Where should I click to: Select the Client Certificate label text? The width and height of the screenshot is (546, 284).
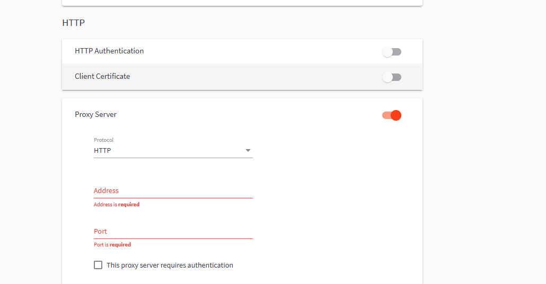[102, 77]
